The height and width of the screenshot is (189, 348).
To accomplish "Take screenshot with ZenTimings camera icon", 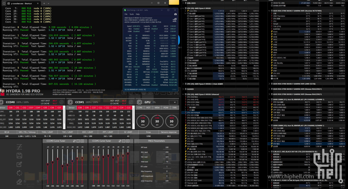I will click(175, 14).
